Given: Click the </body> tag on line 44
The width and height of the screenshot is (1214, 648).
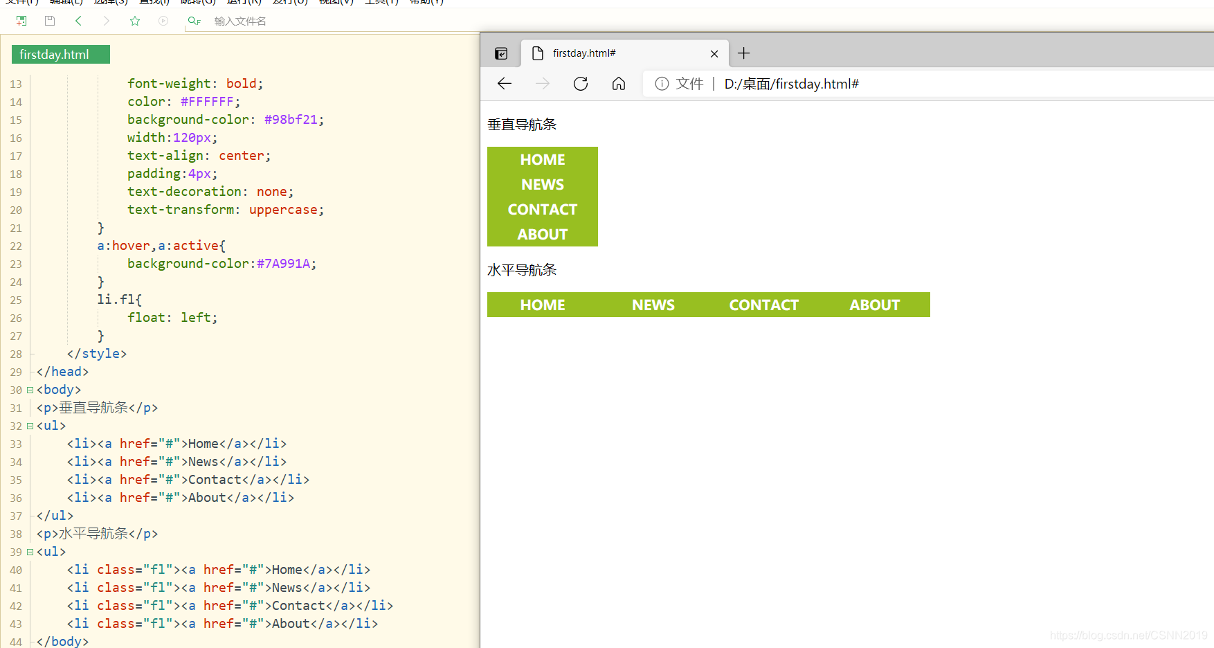Looking at the screenshot, I should click(62, 642).
